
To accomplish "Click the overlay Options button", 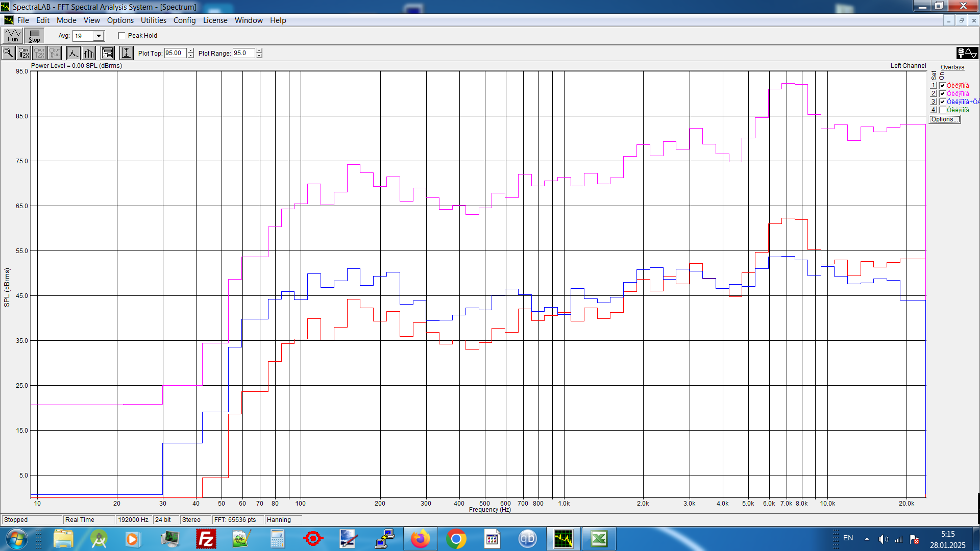I will click(x=944, y=119).
